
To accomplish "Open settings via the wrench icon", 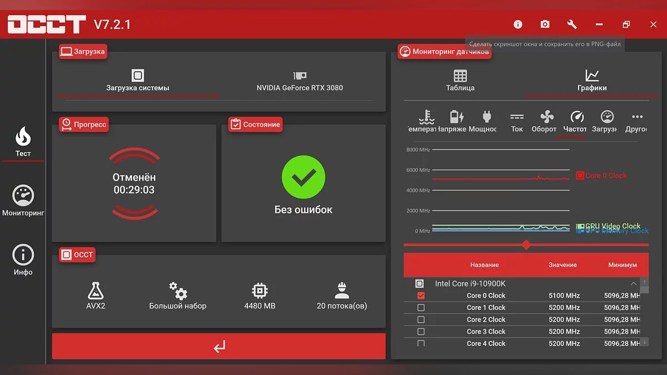I will pyautogui.click(x=572, y=24).
